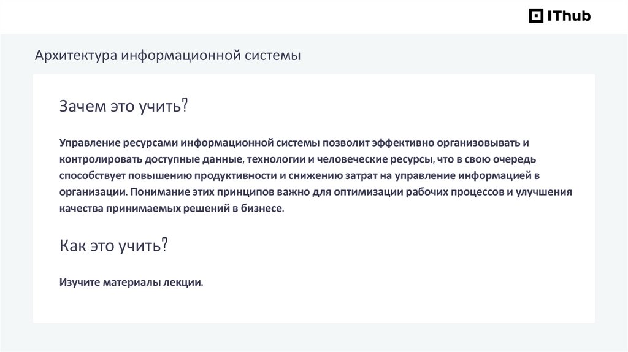Click the heading 'Как это учить?'
The height and width of the screenshot is (352, 628).
113,246
